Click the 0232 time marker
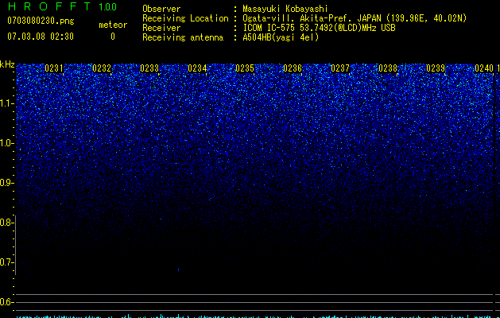500x318 pixels. click(x=102, y=68)
